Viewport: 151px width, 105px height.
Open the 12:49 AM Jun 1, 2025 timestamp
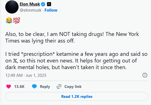point(26,75)
